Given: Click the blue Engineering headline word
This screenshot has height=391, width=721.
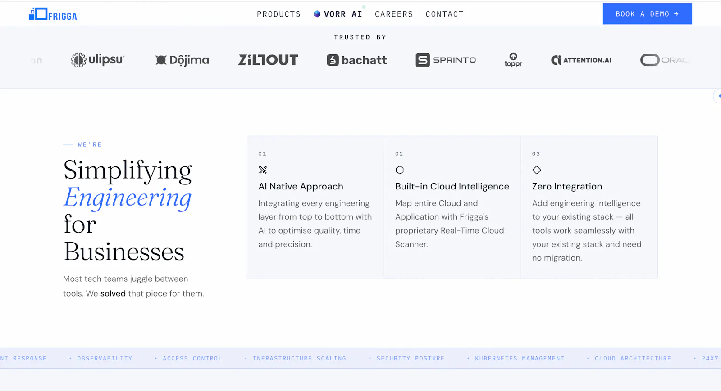Looking at the screenshot, I should pos(128,198).
